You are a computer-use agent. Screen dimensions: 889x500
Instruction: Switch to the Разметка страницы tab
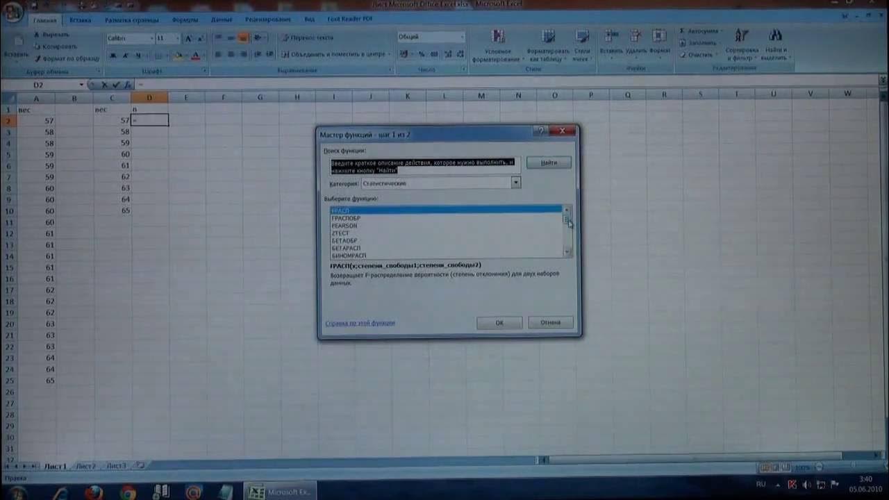132,20
